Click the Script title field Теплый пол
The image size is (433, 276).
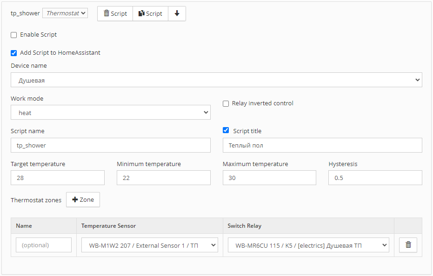point(322,145)
